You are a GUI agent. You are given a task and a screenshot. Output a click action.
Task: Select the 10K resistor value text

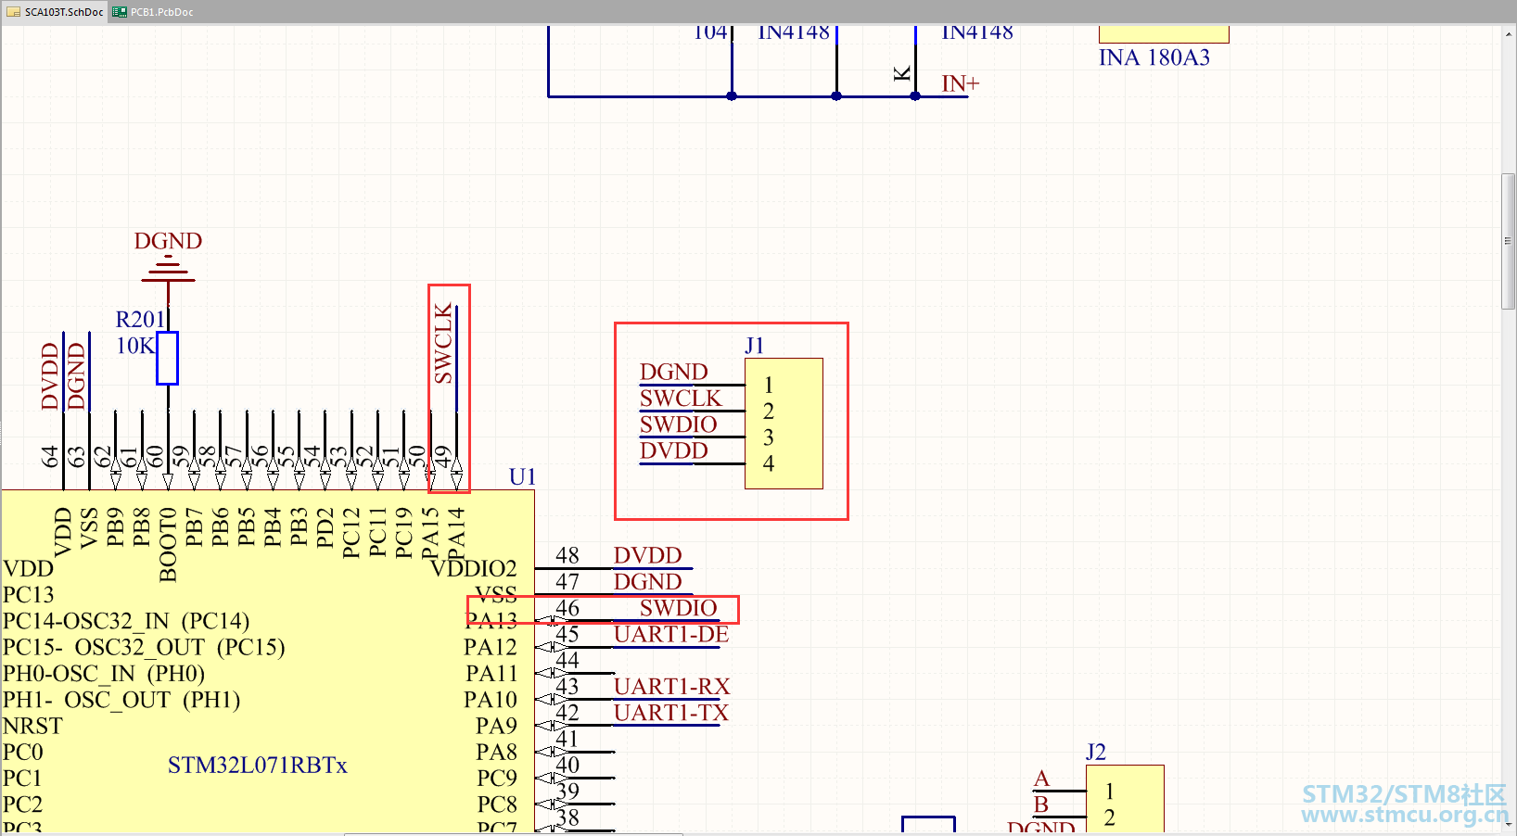pos(135,346)
